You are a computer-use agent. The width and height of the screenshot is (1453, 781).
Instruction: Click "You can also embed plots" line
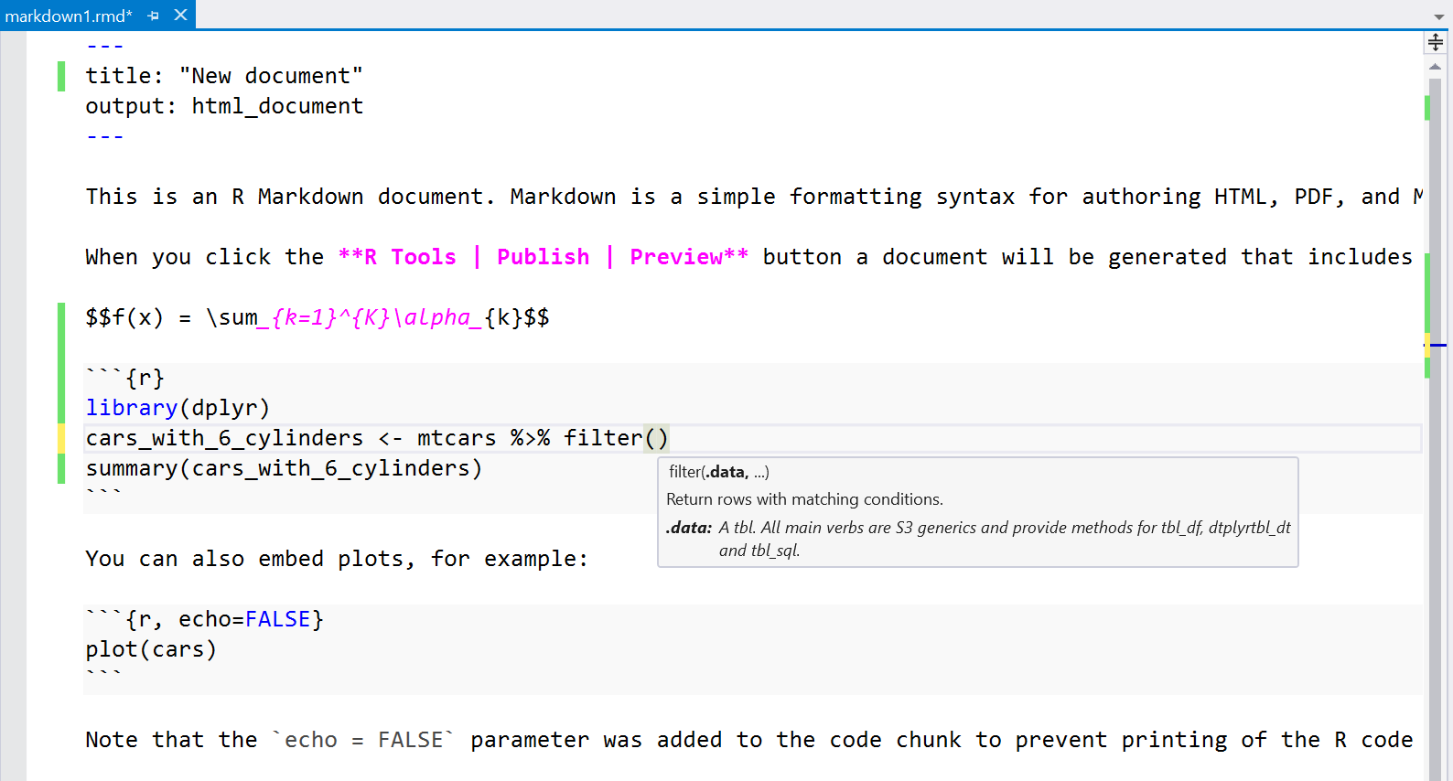point(337,559)
